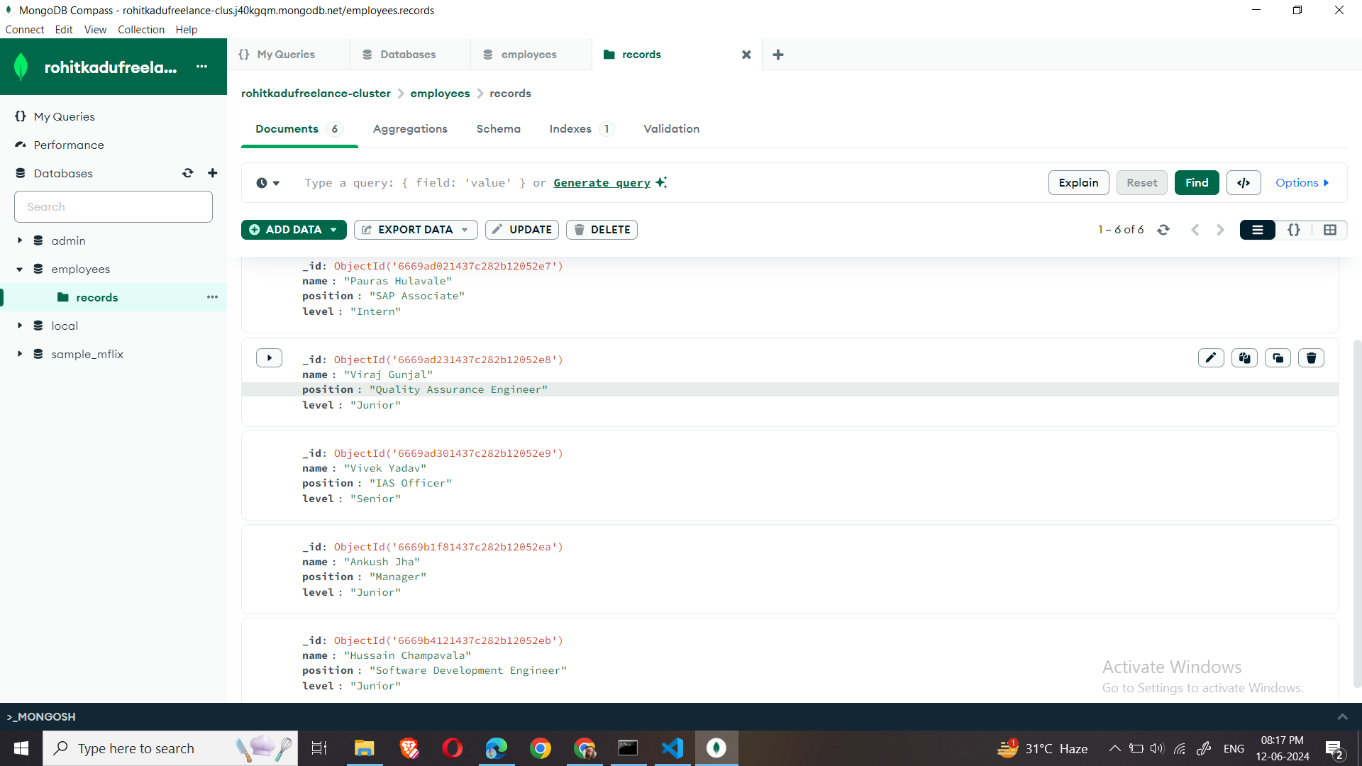Refresh the Databases list in sidebar
1362x766 pixels.
click(x=187, y=173)
